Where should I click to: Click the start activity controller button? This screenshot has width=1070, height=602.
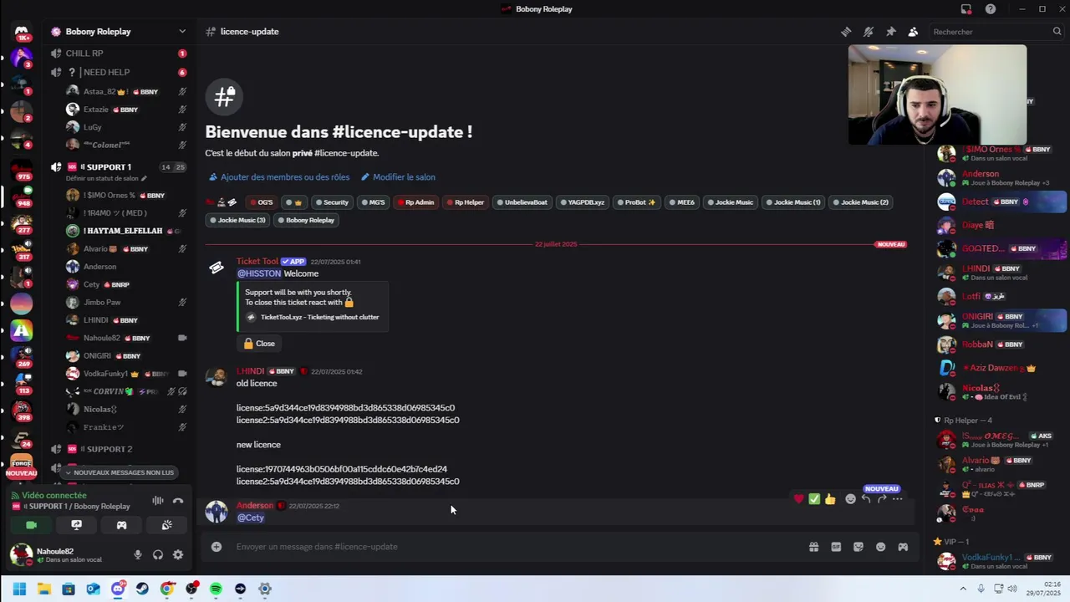coord(122,525)
